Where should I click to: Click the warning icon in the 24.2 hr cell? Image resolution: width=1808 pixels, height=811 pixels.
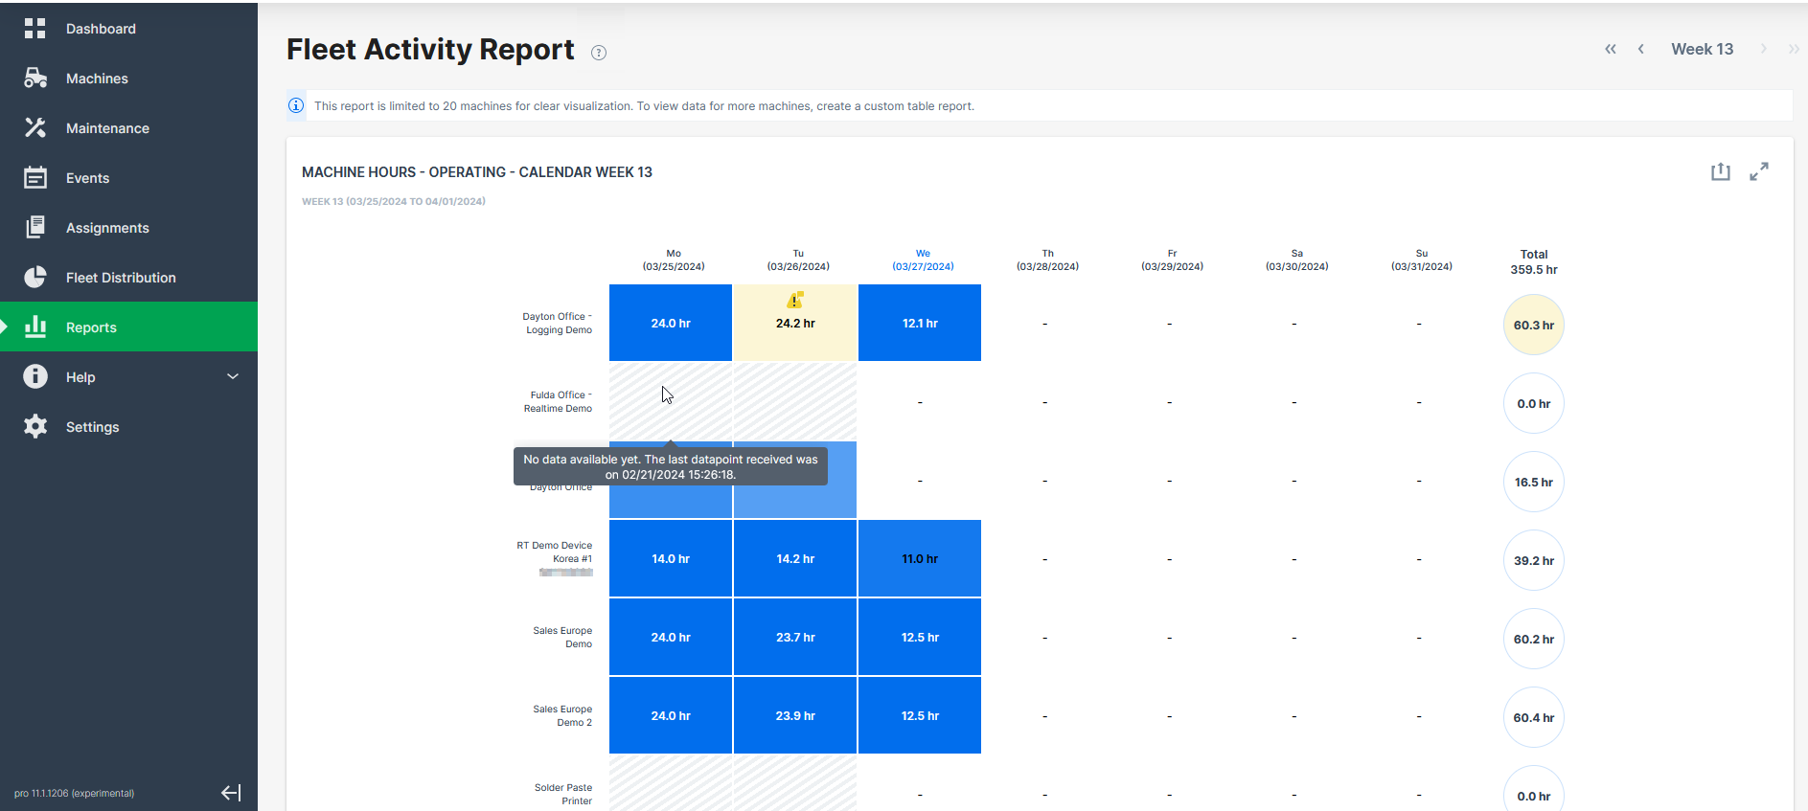pyautogui.click(x=794, y=301)
